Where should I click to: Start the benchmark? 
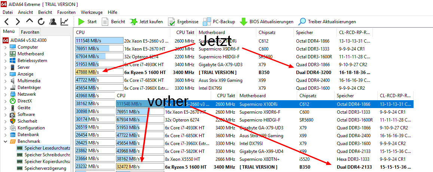point(87,22)
